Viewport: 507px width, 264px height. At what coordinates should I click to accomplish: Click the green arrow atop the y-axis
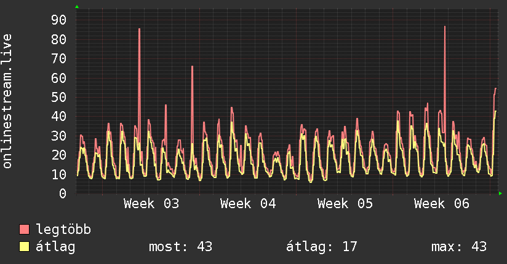click(77, 7)
